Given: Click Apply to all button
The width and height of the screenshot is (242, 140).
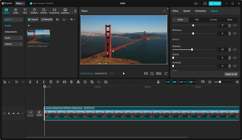Looking at the screenshot, I should click(231, 74).
